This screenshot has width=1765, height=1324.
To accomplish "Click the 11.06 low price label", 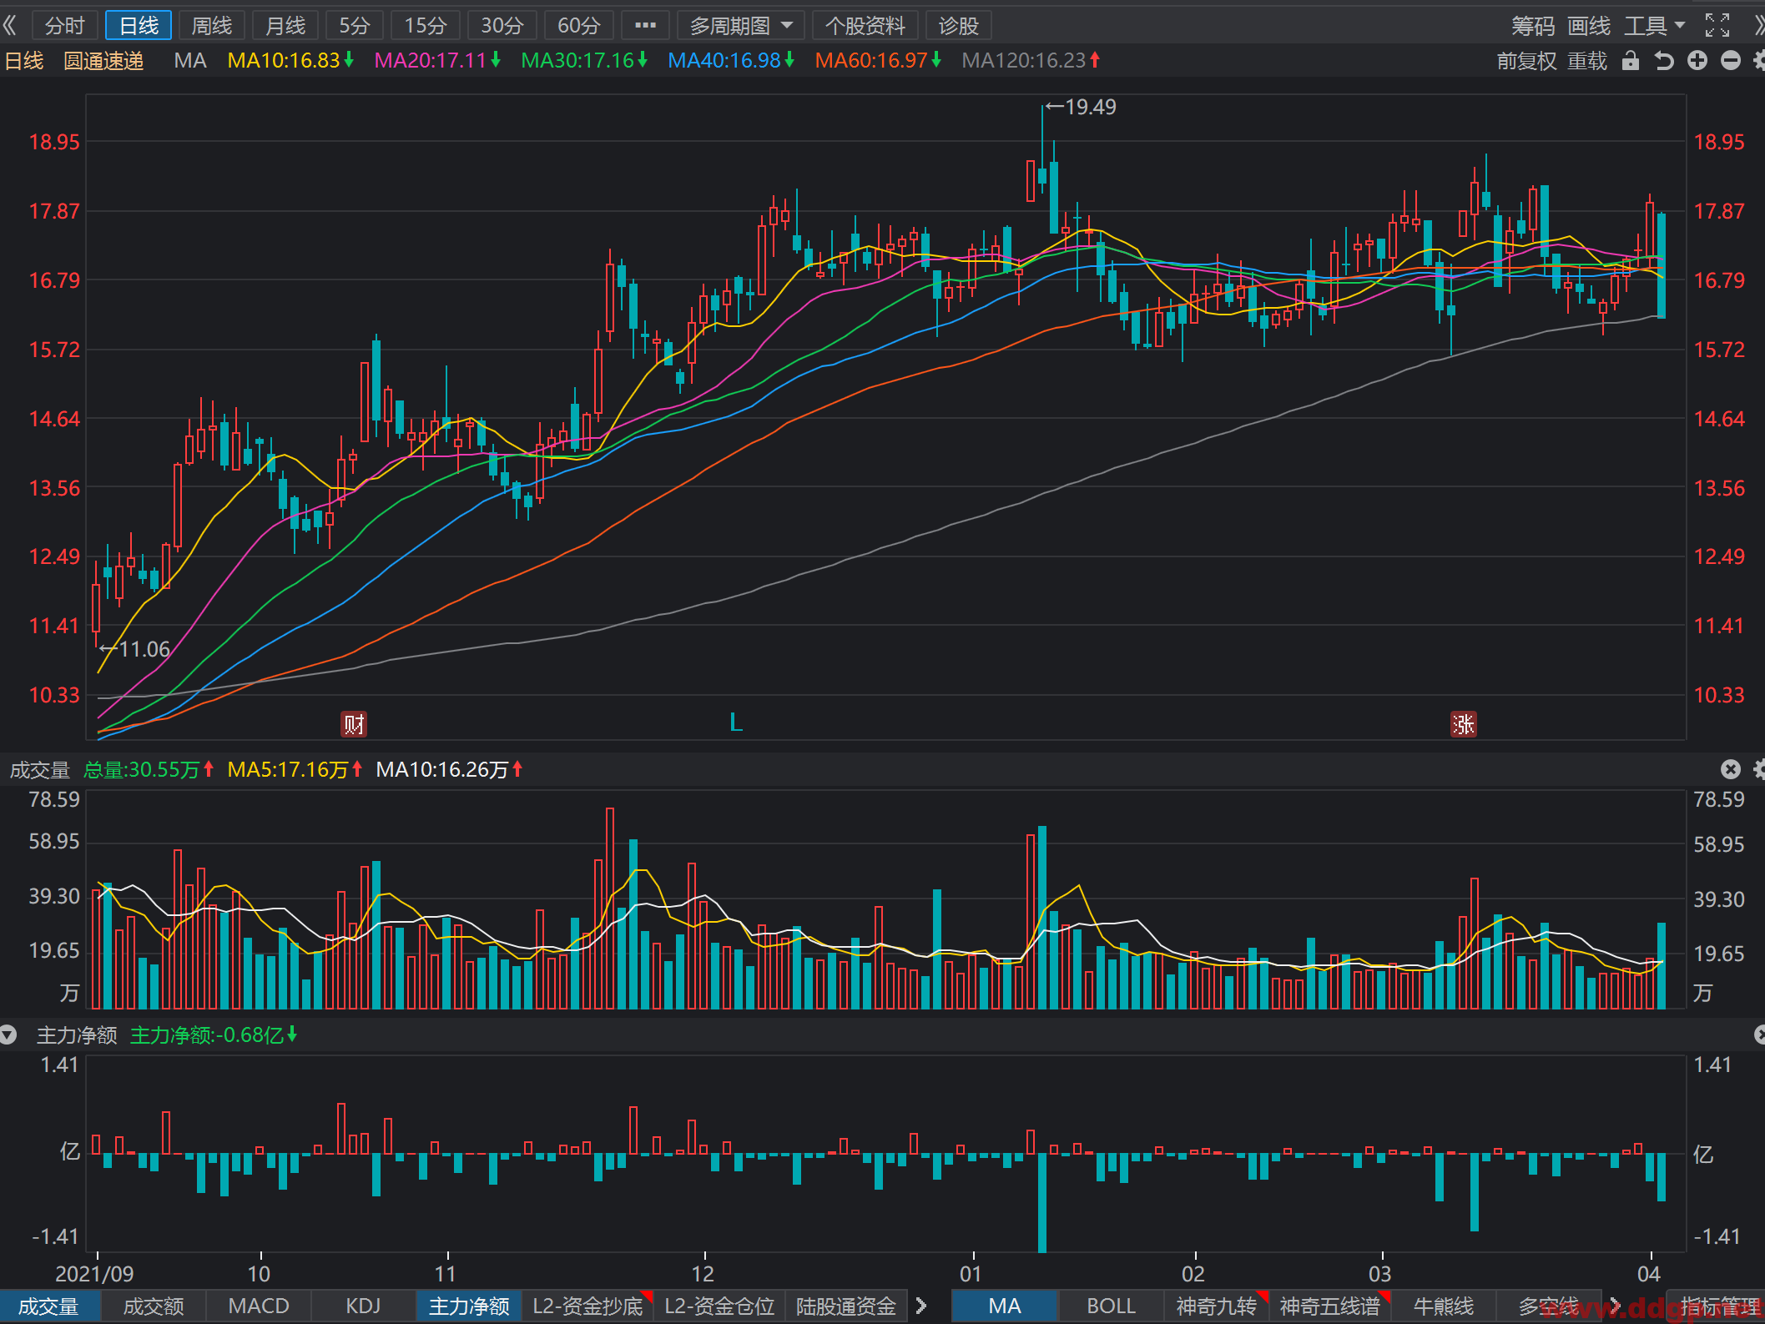I will pyautogui.click(x=144, y=649).
